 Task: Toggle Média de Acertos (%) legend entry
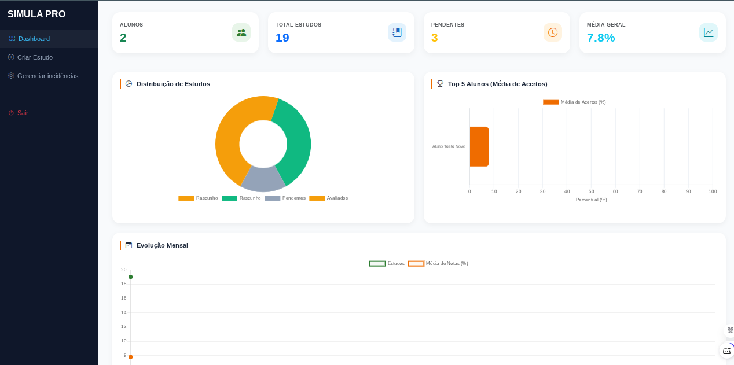tap(574, 102)
